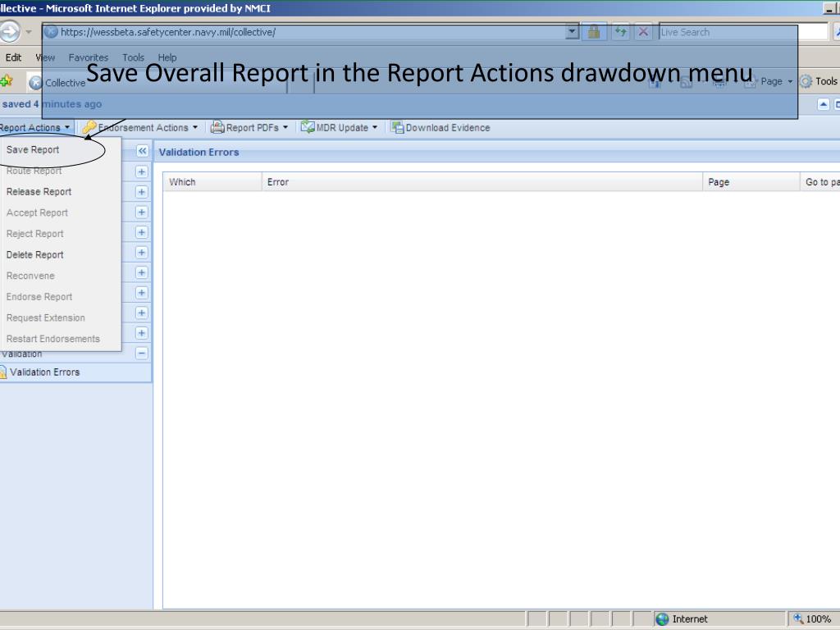Image resolution: width=840 pixels, height=630 pixels.
Task: Open the Report Actions dropdown
Action: (34, 128)
